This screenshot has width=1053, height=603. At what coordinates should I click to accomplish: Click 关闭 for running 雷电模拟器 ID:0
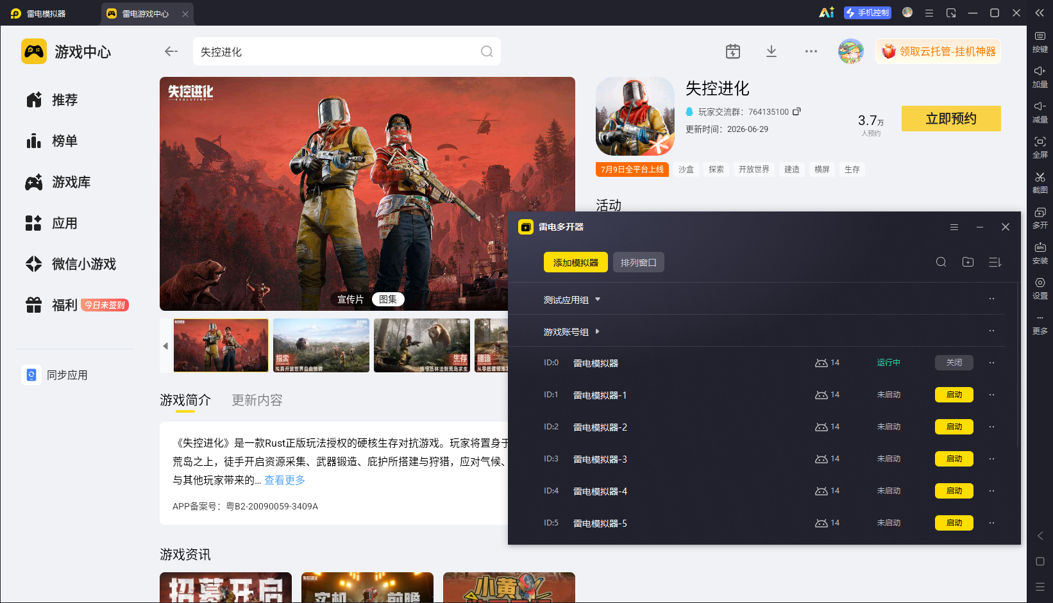[x=954, y=363]
